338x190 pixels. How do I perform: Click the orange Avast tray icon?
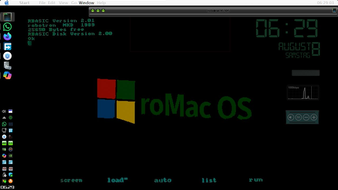tap(11, 181)
